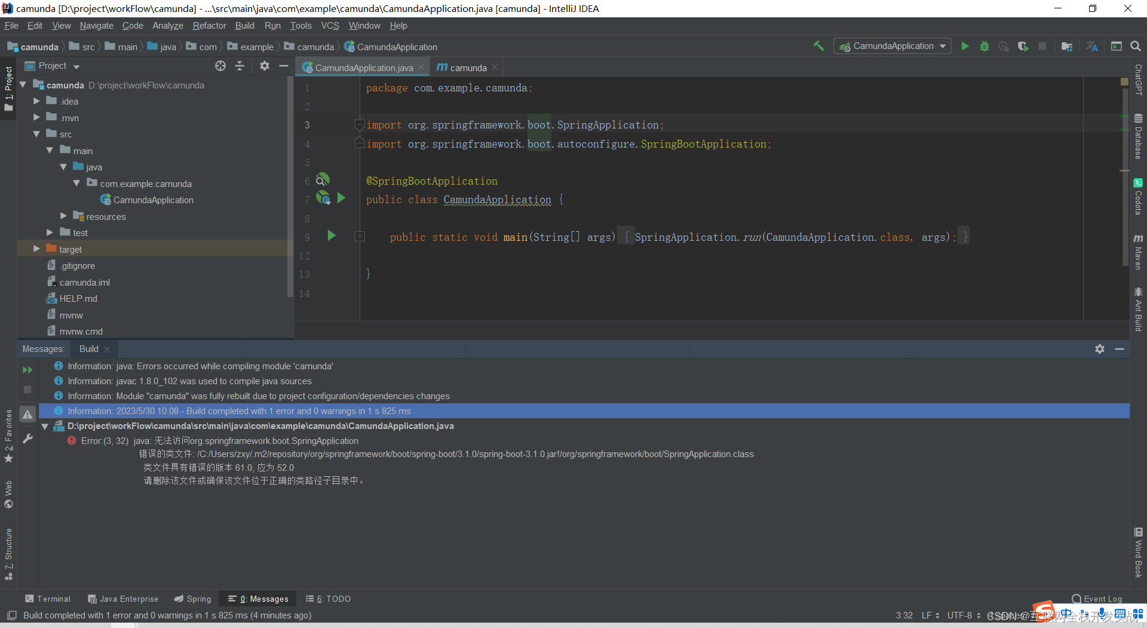Open the Database tool window

click(x=1138, y=136)
